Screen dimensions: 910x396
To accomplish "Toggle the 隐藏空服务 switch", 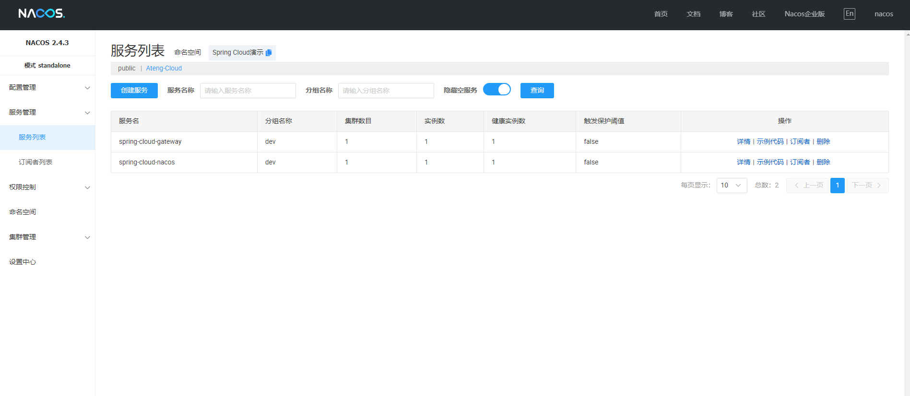I will click(496, 90).
